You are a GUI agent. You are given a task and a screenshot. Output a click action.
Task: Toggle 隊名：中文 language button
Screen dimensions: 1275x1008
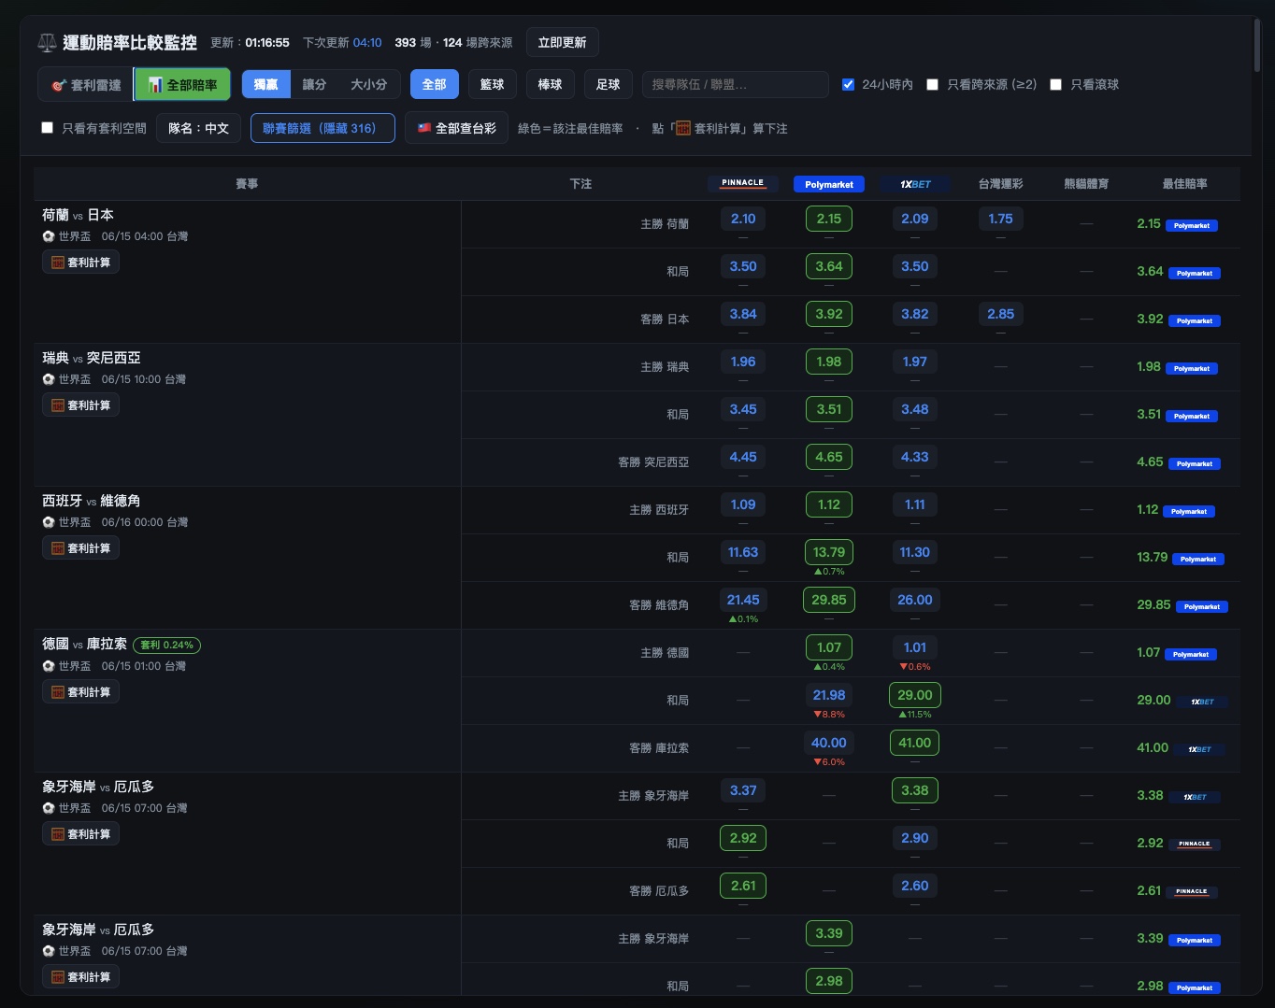coord(199,128)
